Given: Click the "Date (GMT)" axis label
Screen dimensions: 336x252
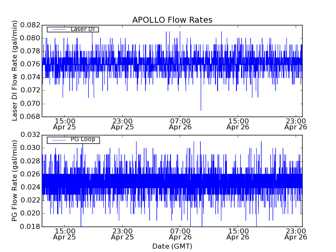Looking at the screenshot, I should pyautogui.click(x=172, y=246).
